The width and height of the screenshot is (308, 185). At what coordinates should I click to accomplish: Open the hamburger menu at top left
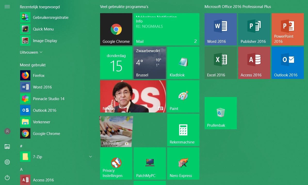pyautogui.click(x=7, y=7)
